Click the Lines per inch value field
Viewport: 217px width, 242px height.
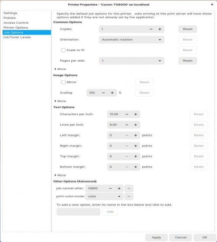pos(115,125)
